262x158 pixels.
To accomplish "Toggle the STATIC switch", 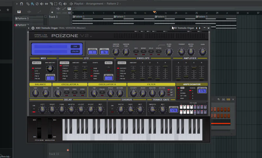I will pyautogui.click(x=159, y=52).
